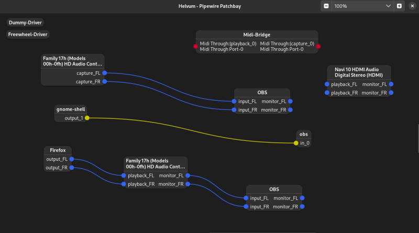Click the capture_FL port dot
Screen dimensions: 419x233
point(105,73)
